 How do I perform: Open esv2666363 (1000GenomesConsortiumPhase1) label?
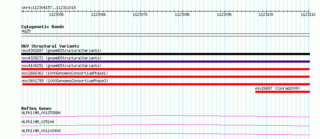(65, 73)
